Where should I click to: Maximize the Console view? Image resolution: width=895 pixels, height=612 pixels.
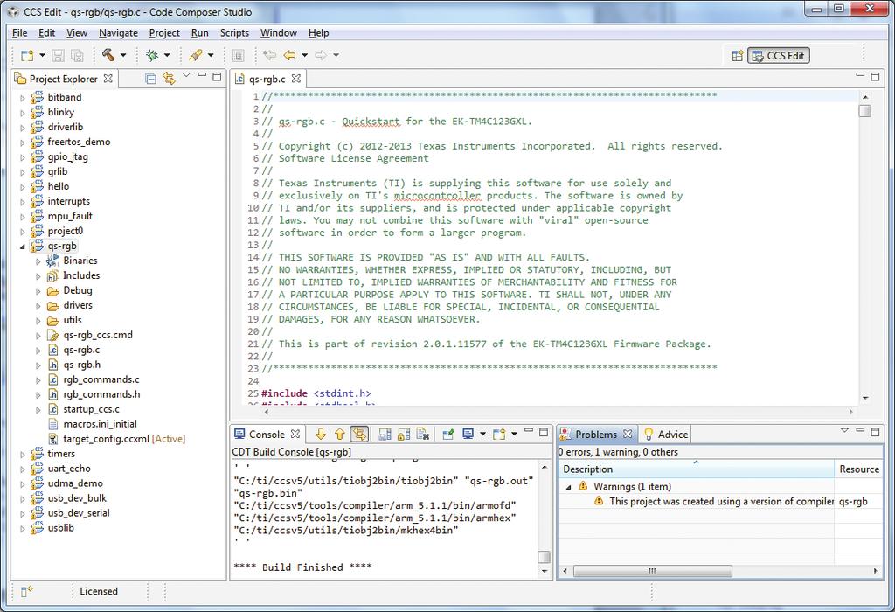click(x=544, y=432)
